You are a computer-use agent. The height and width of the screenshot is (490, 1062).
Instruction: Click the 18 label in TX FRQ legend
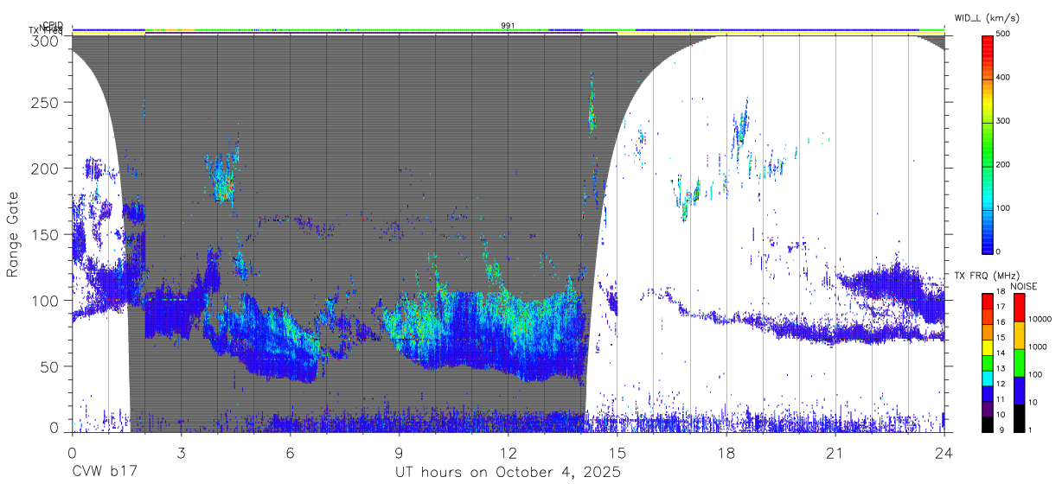click(x=1000, y=292)
